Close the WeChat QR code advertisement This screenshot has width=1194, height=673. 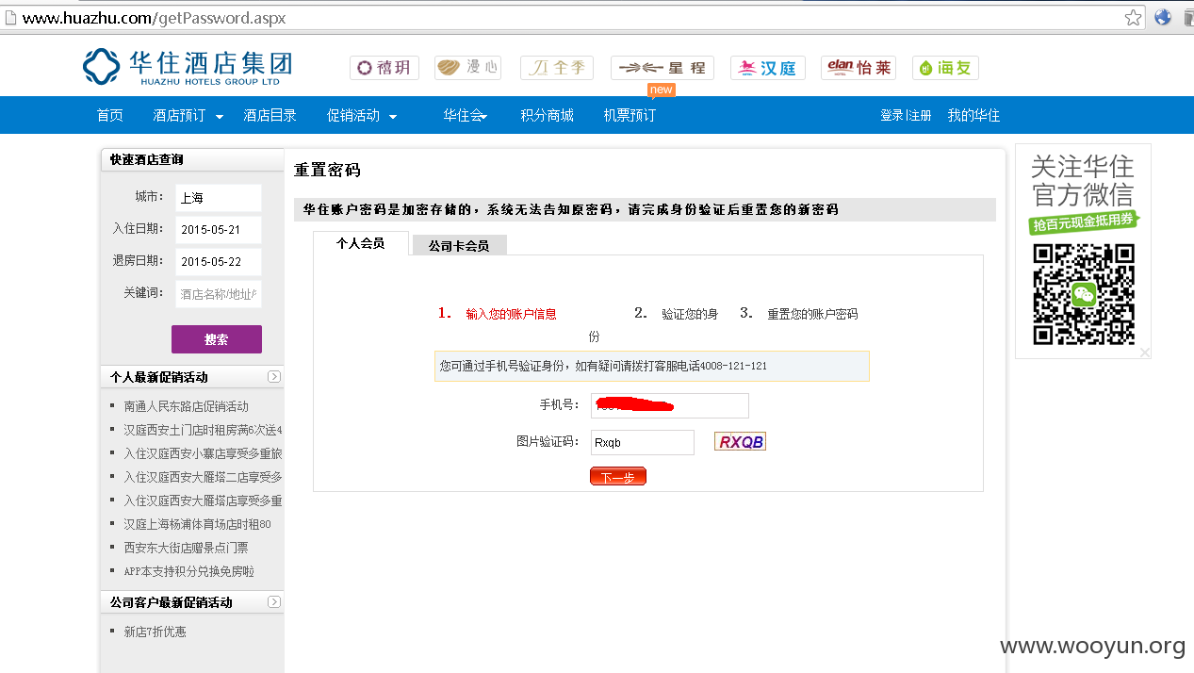(x=1144, y=352)
